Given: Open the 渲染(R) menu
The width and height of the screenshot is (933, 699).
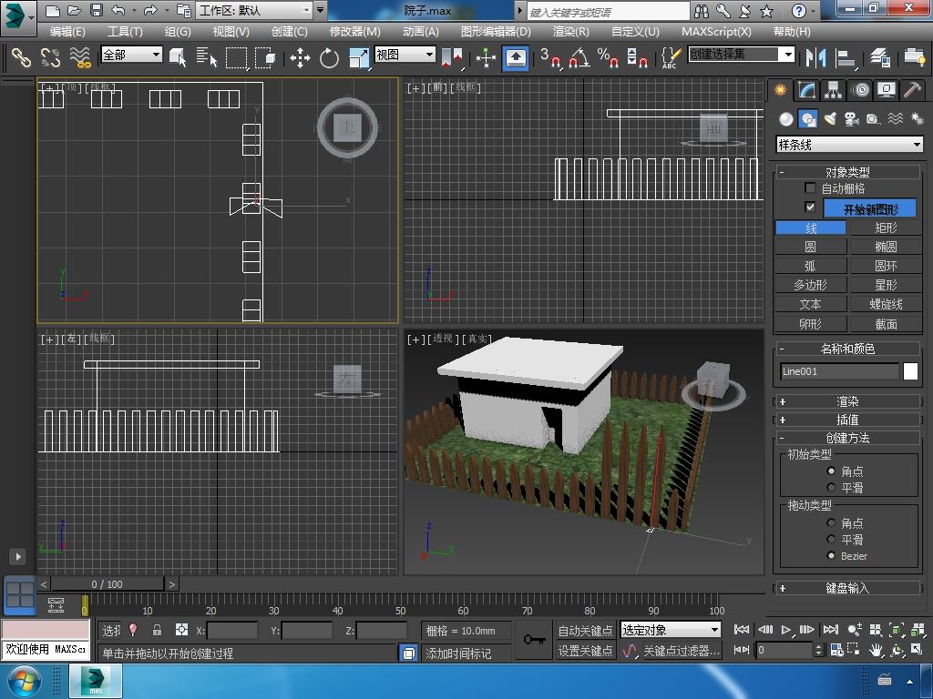Looking at the screenshot, I should [570, 31].
